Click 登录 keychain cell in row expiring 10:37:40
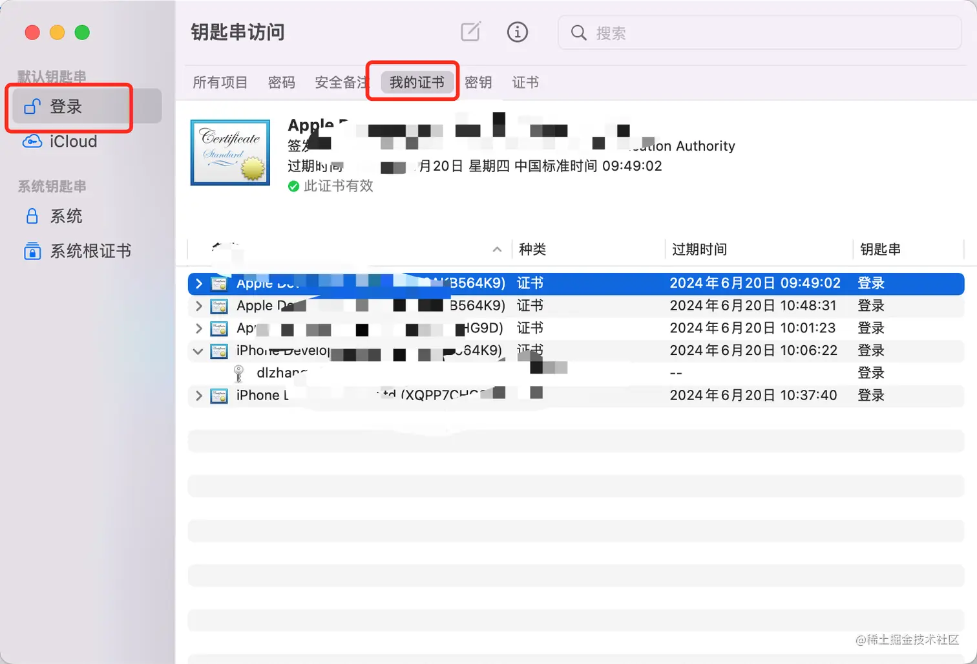The width and height of the screenshot is (977, 664). (870, 395)
